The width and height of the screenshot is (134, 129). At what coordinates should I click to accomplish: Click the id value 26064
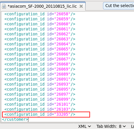click(62, 44)
